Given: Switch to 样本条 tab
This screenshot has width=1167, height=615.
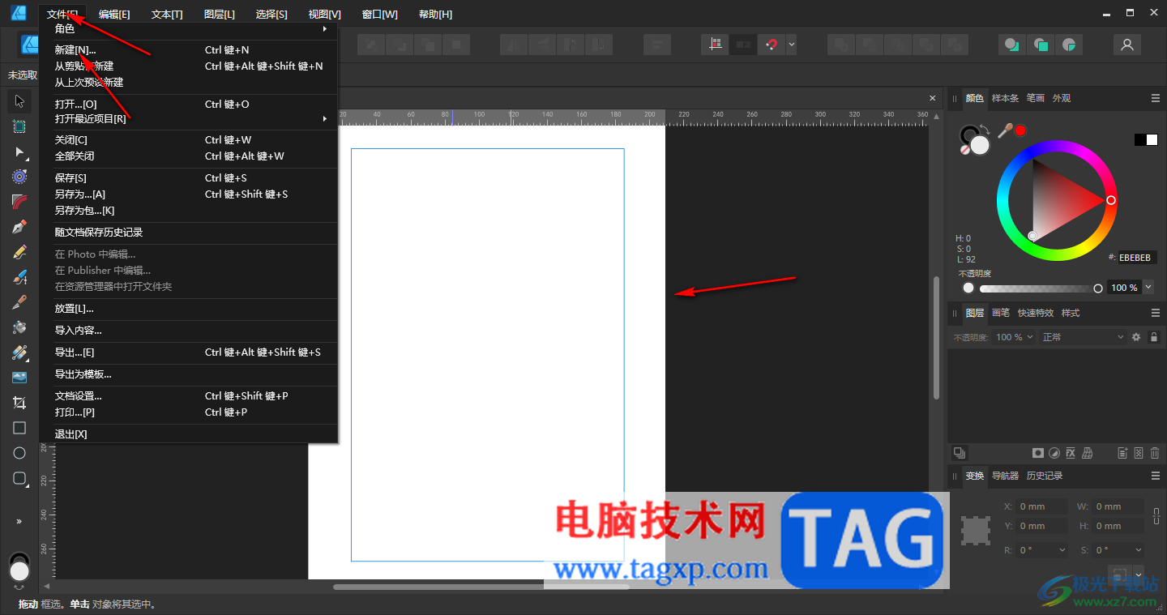Looking at the screenshot, I should 1005,98.
